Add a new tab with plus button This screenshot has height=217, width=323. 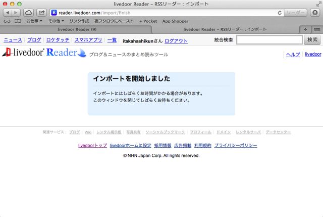[x=305, y=29]
